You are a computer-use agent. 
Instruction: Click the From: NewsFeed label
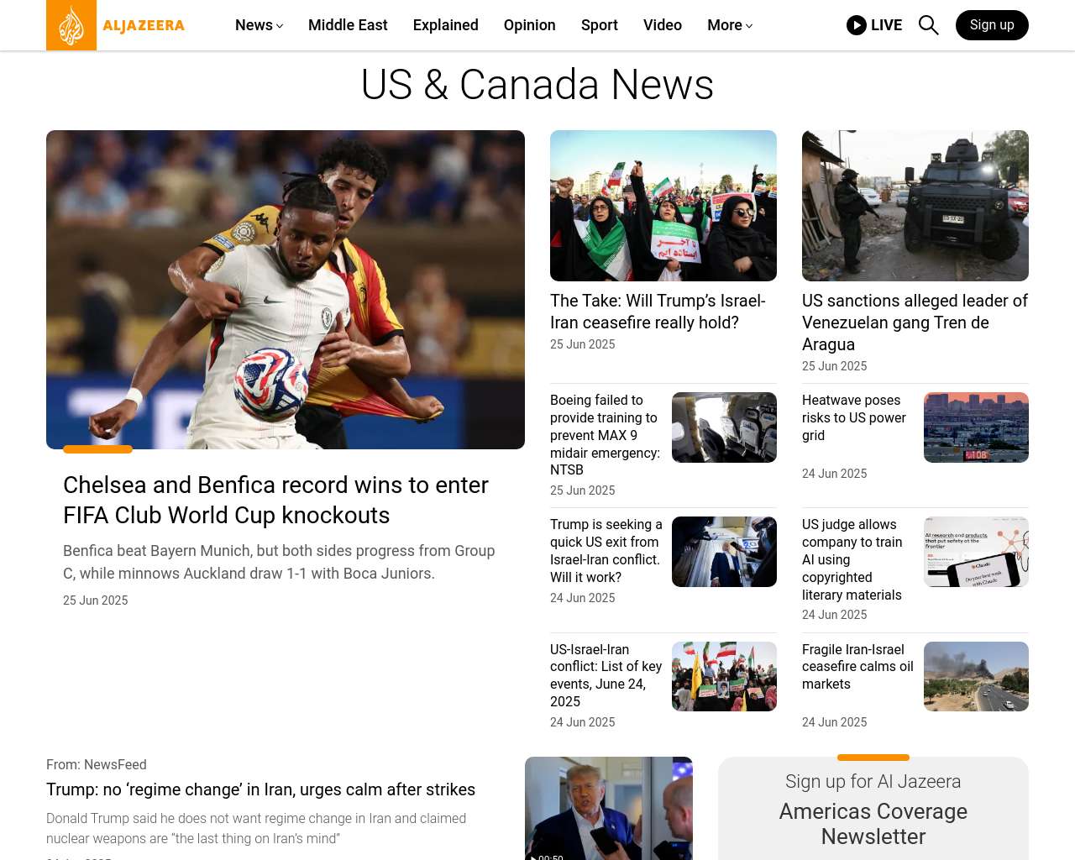point(97,764)
